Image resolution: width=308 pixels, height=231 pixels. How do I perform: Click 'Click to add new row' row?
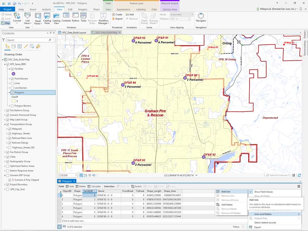[73, 221]
